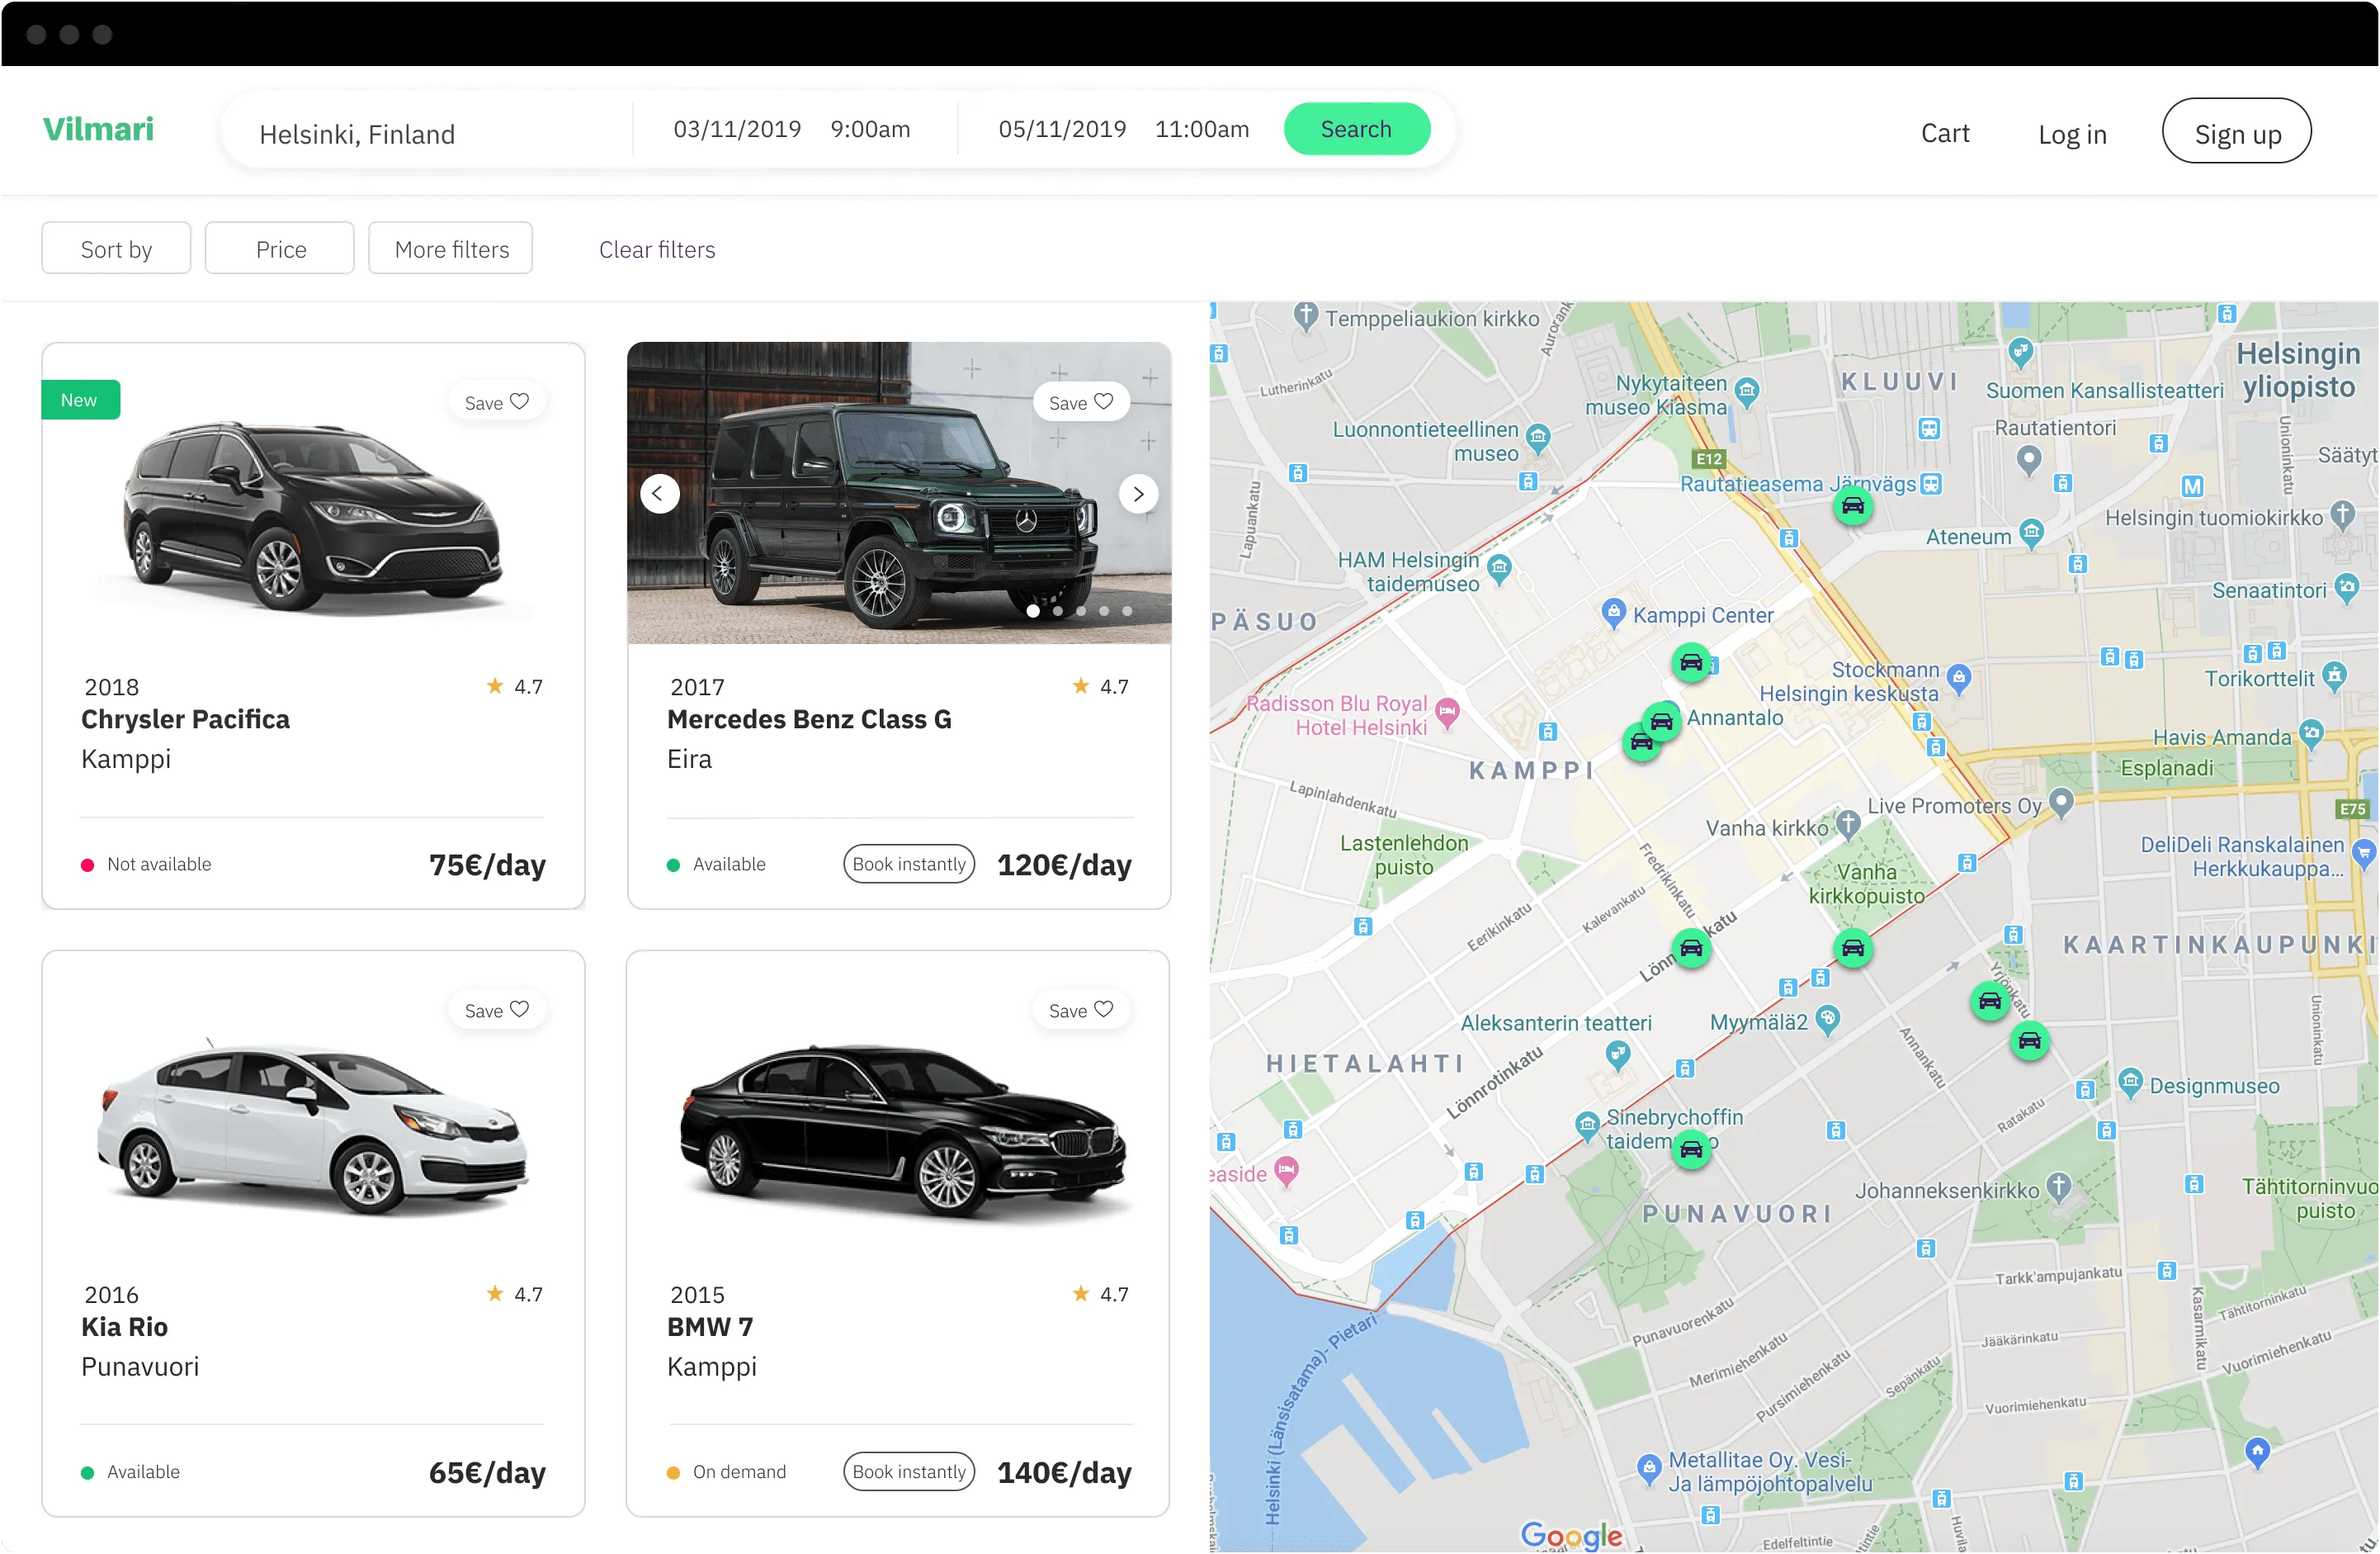Select the second Mercedes carousel dot
Image resolution: width=2380 pixels, height=1554 pixels.
tap(1057, 610)
